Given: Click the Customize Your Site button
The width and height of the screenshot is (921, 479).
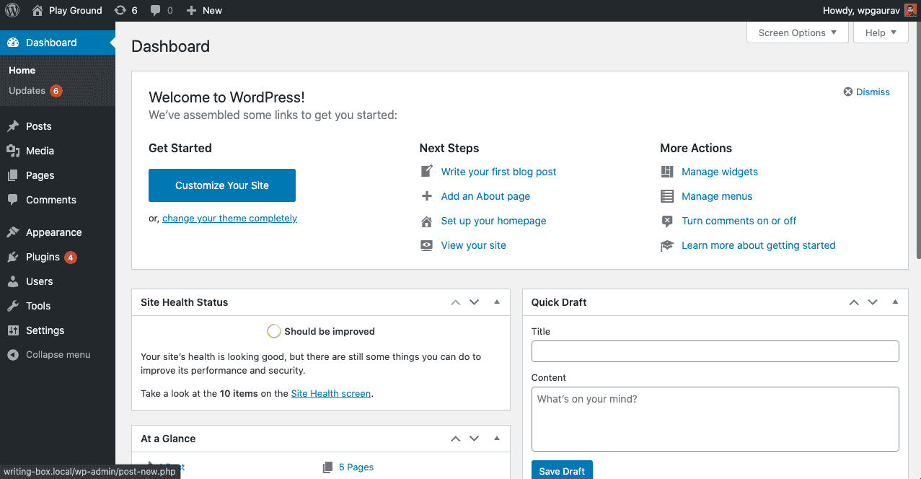Looking at the screenshot, I should click(x=221, y=185).
